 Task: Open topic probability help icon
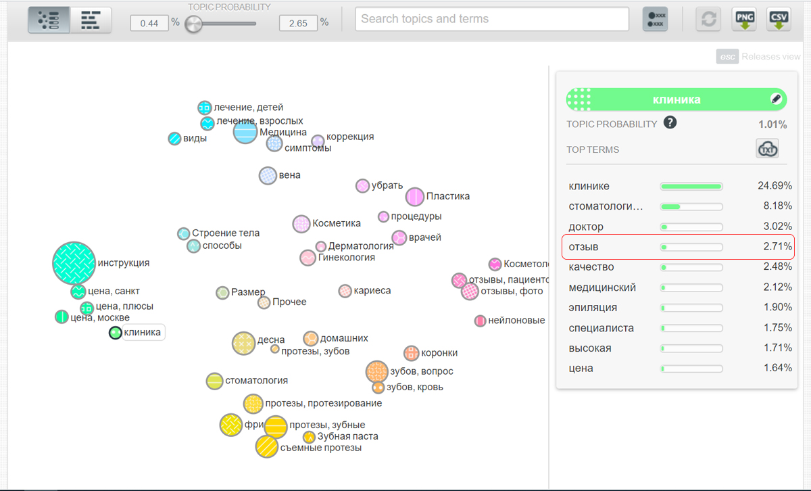[670, 122]
